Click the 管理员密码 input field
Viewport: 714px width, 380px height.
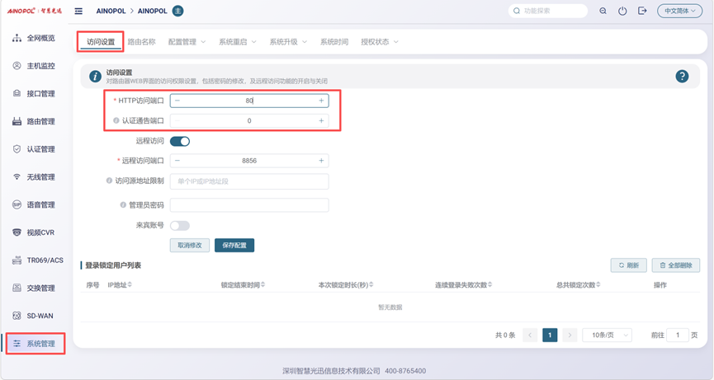point(248,205)
